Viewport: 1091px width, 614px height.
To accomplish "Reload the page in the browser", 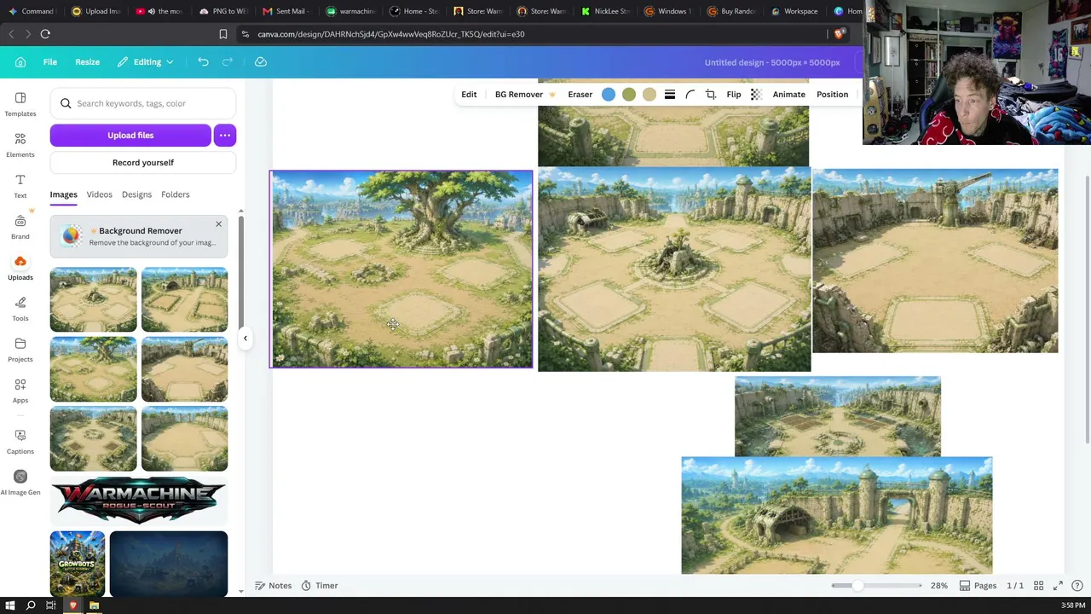I will coord(45,34).
